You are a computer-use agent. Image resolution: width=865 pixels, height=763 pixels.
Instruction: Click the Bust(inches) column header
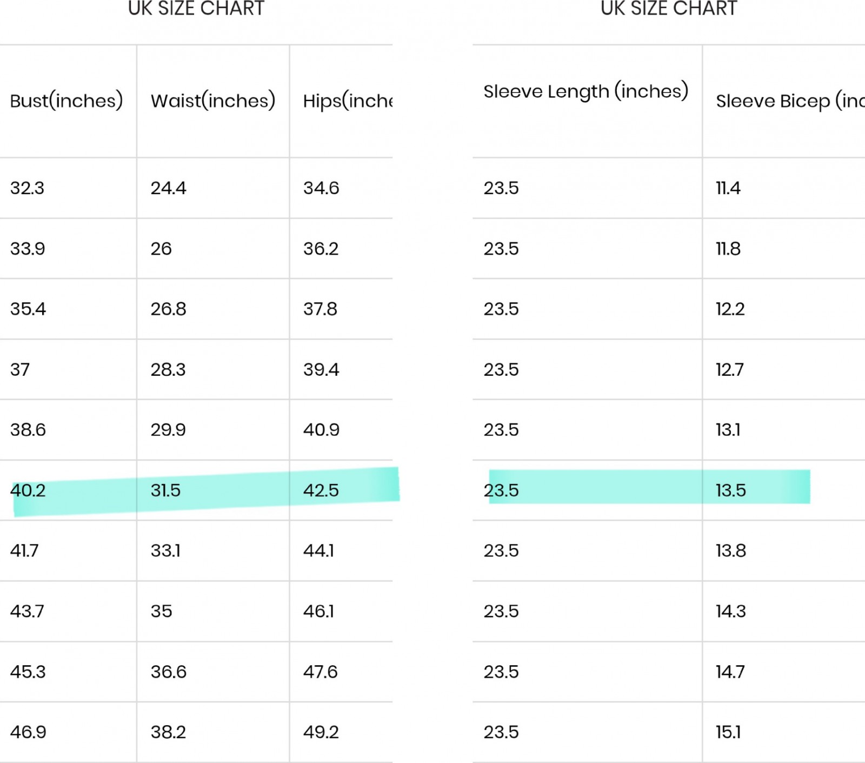66,101
